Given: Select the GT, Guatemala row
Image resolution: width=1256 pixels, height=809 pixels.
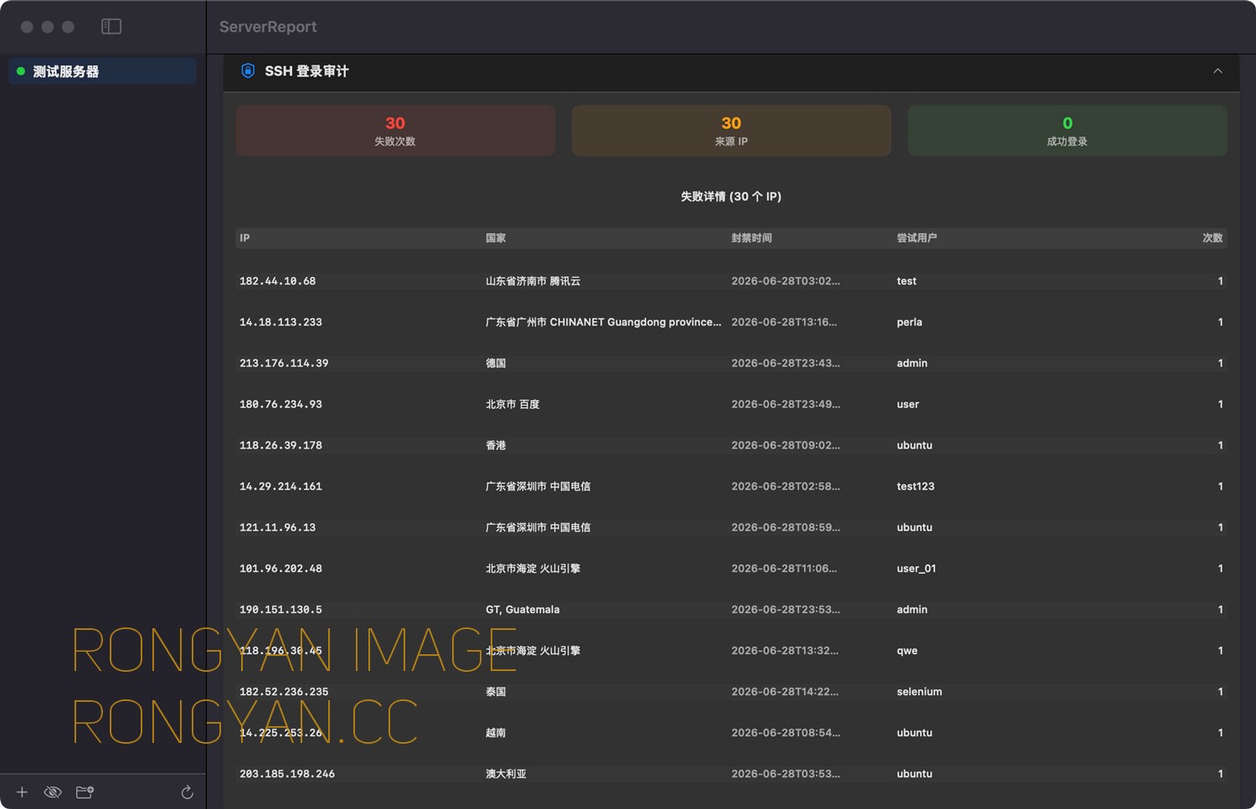Looking at the screenshot, I should (731, 609).
